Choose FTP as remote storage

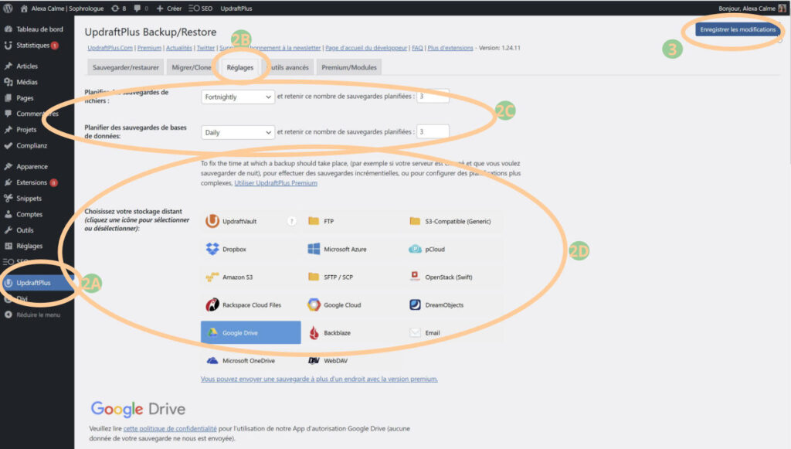point(352,221)
